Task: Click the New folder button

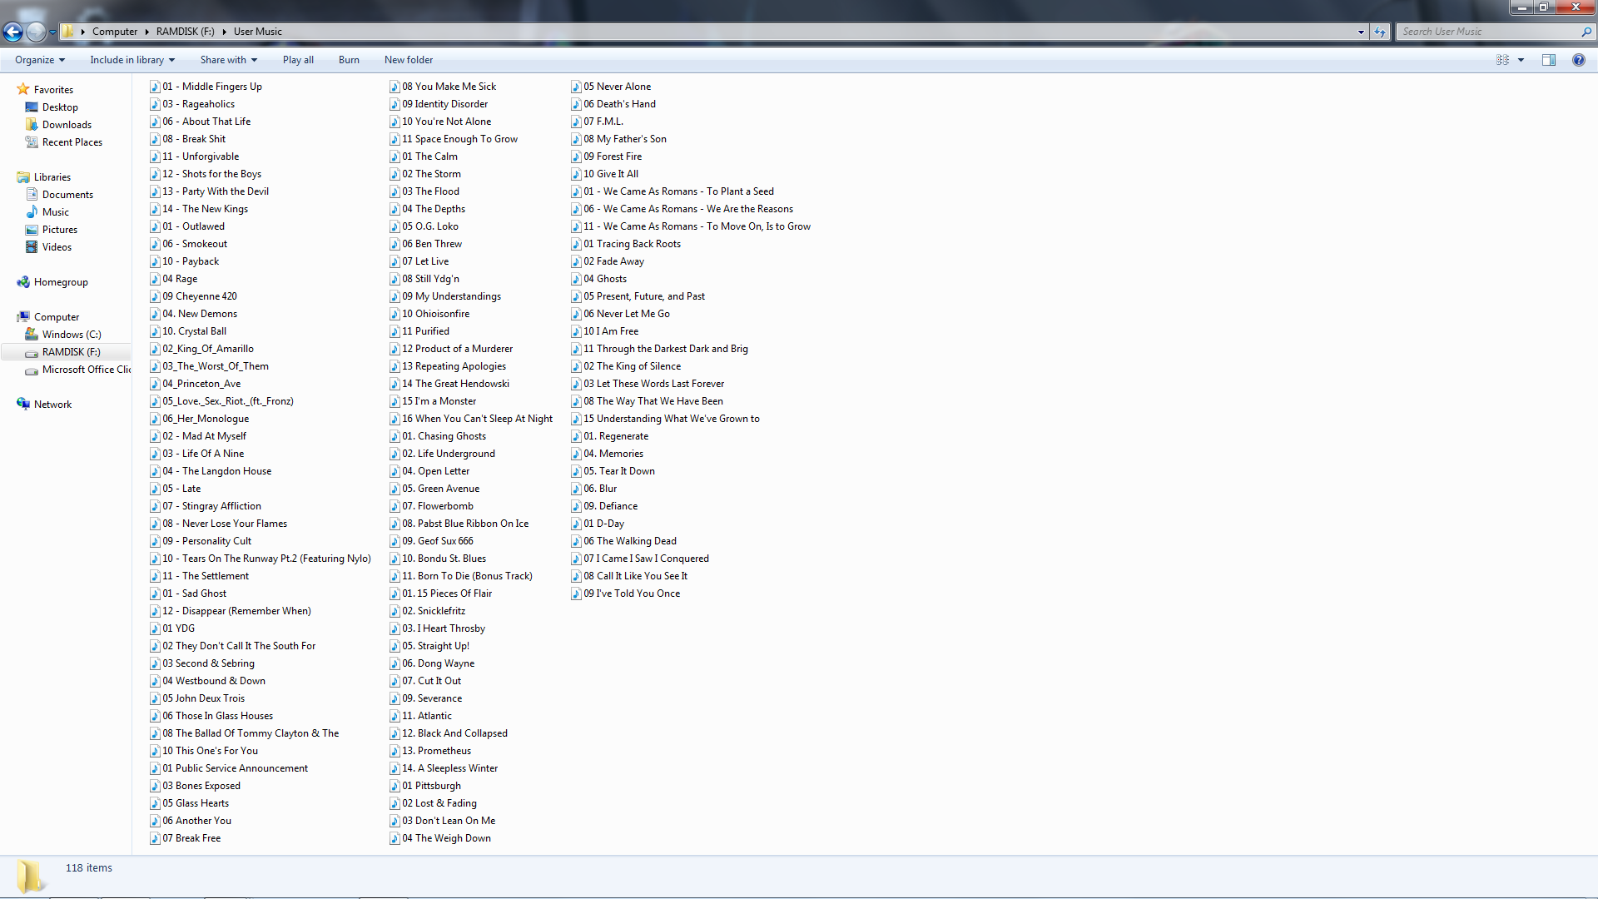Action: point(408,60)
